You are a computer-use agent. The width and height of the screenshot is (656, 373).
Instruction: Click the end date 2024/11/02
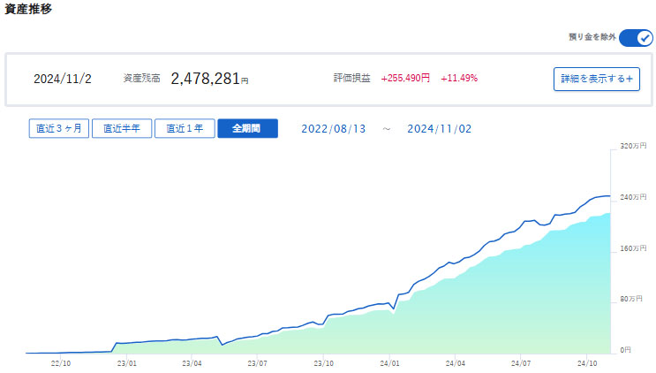coord(439,128)
